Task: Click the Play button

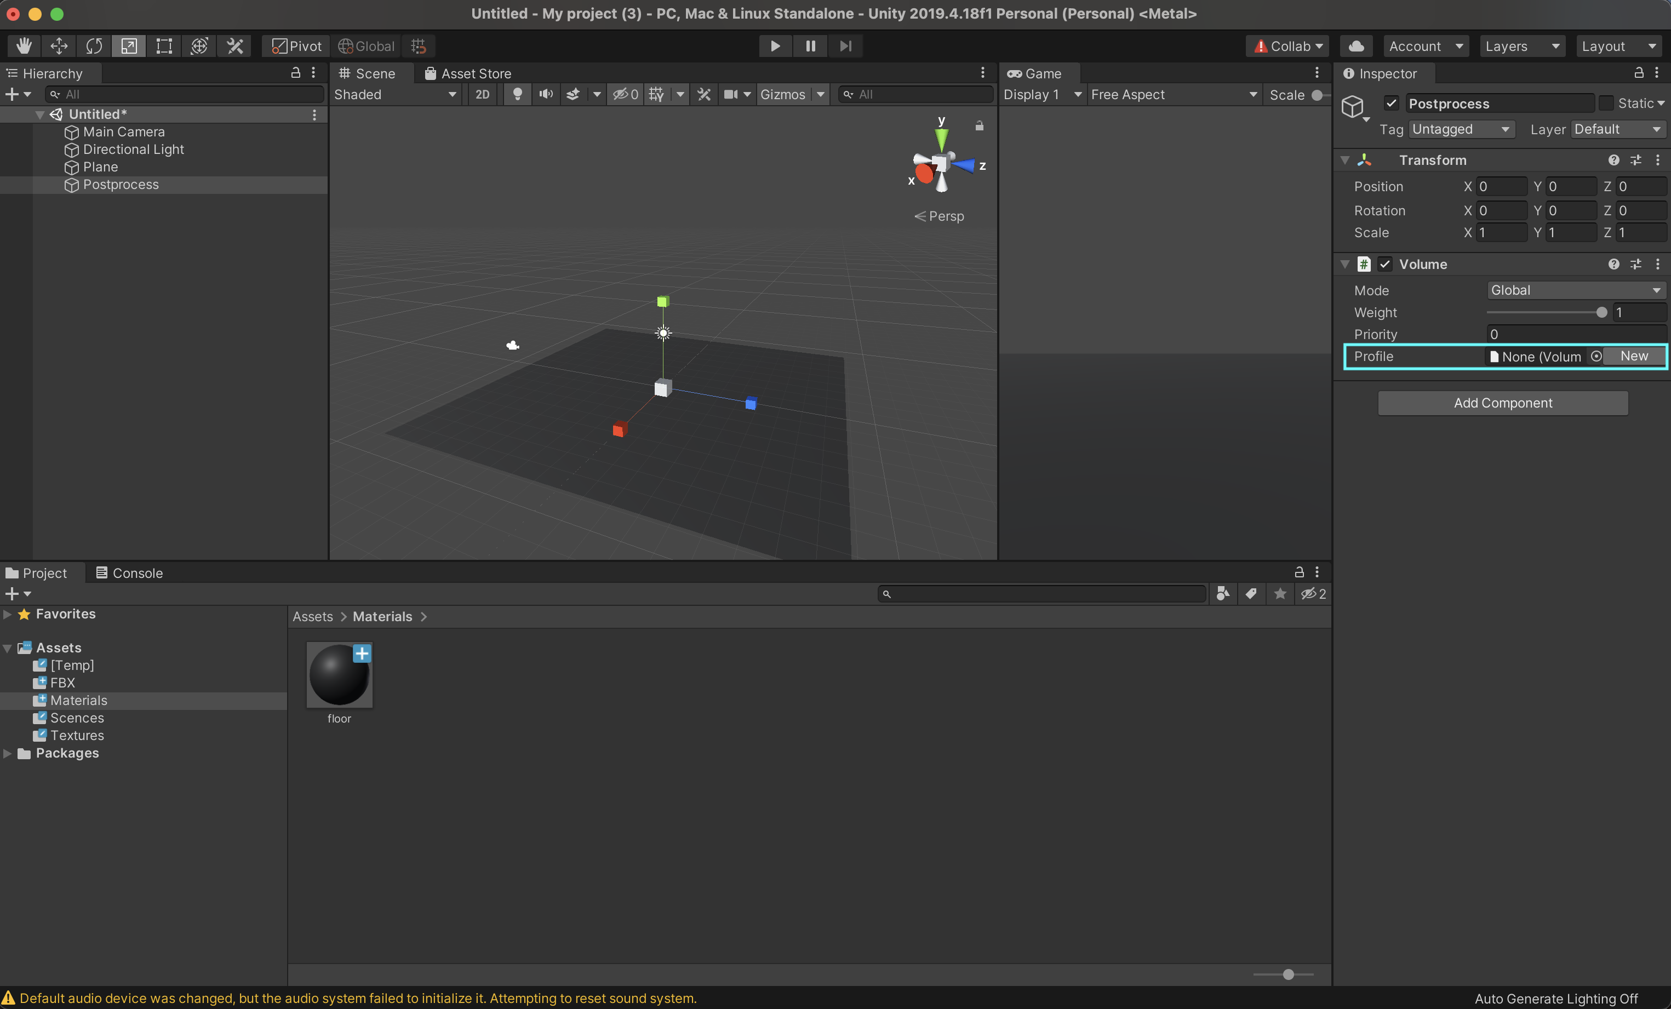Action: [x=775, y=46]
